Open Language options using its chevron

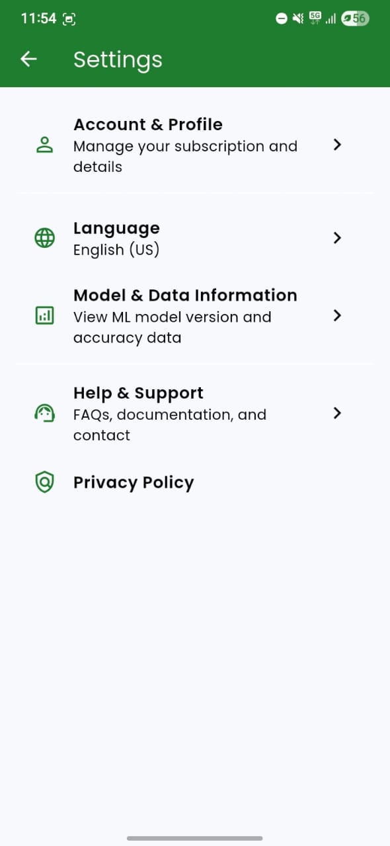tap(337, 238)
